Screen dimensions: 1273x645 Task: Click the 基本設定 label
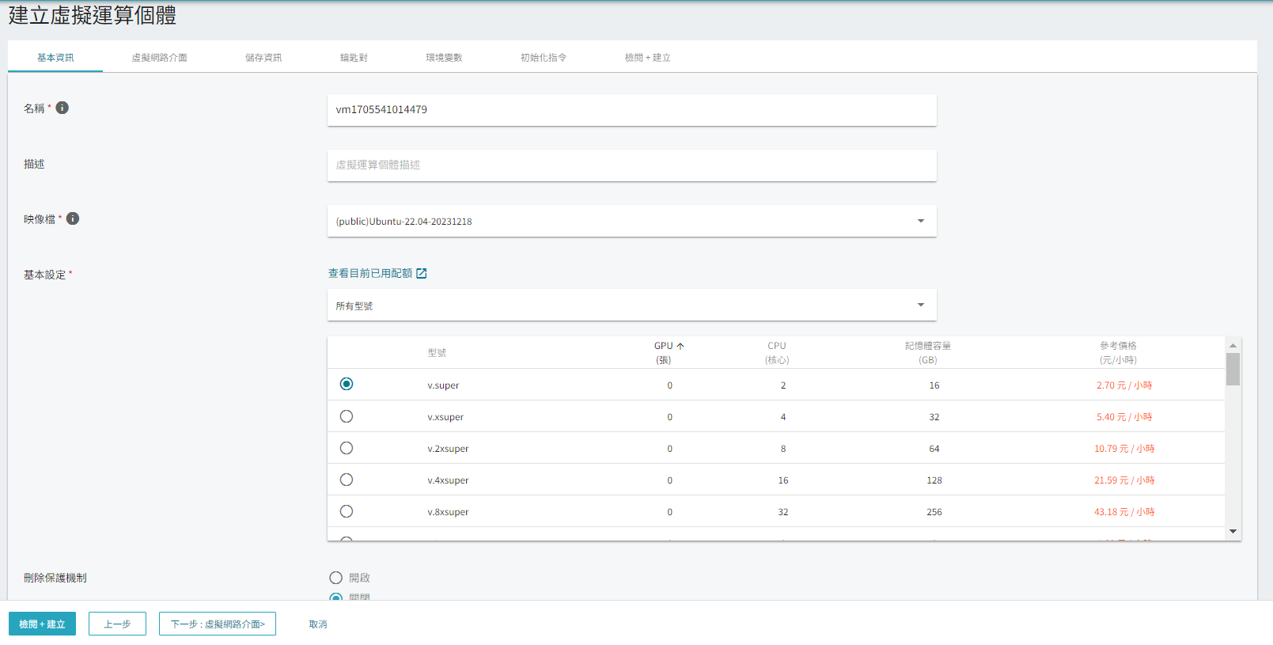[x=44, y=275]
